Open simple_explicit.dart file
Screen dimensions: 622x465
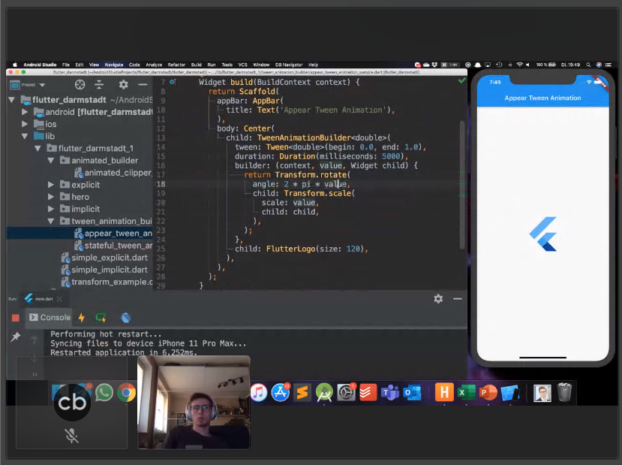click(105, 258)
